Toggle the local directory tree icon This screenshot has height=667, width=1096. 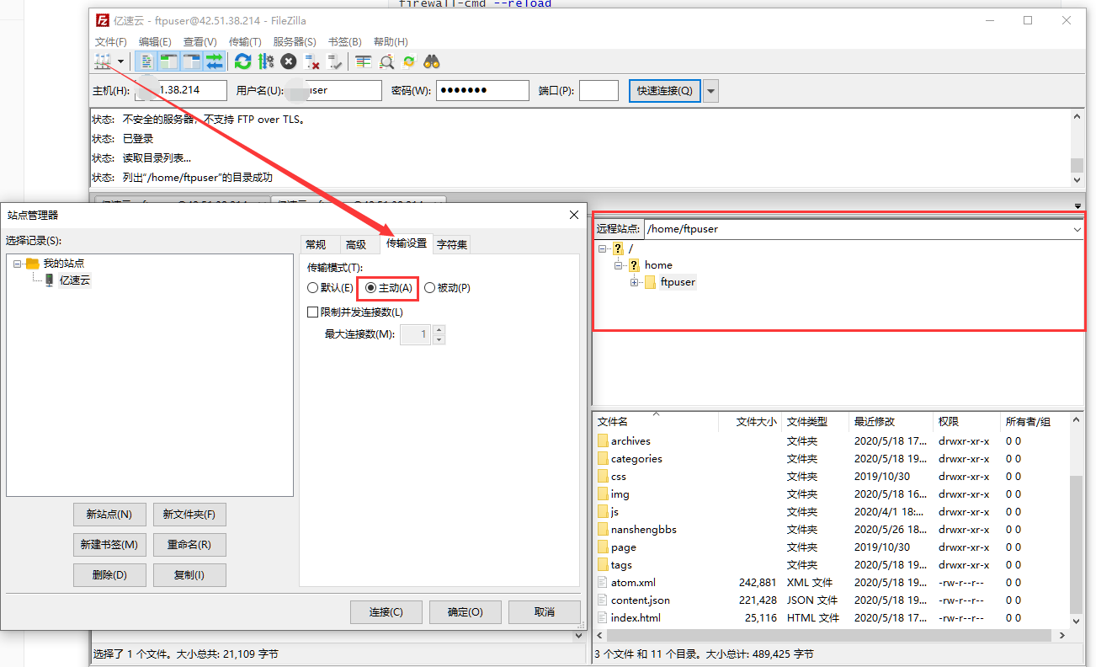pyautogui.click(x=169, y=61)
